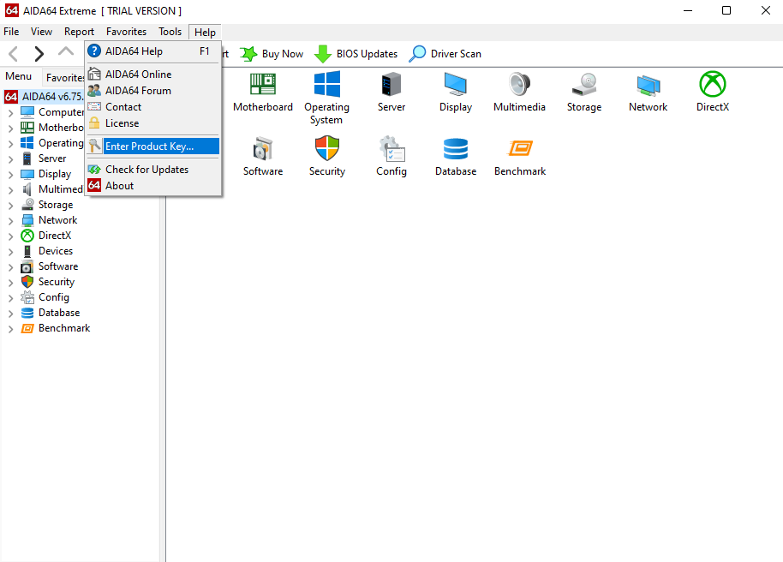
Task: Switch to the Menu tab in sidebar
Action: coord(19,76)
